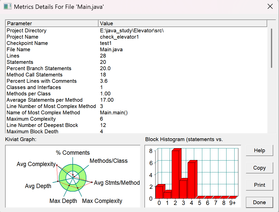Click the 'Avg Complexity' Kiviat label
279x212 pixels.
[36, 164]
